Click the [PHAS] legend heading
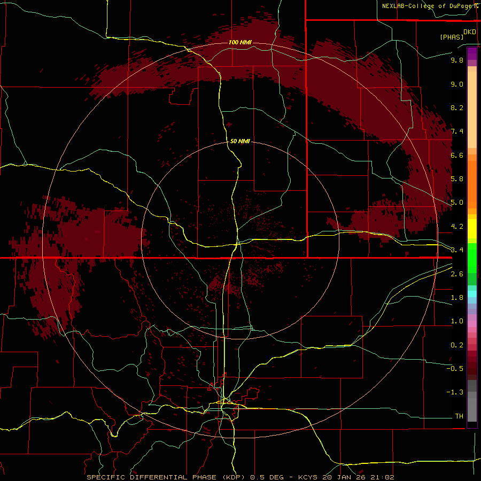 pos(452,37)
